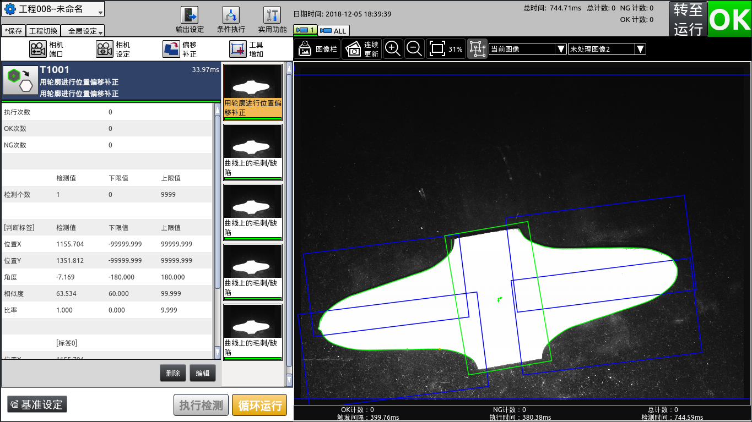Select camera 1 tab
Screen dimensions: 752x422
point(305,30)
